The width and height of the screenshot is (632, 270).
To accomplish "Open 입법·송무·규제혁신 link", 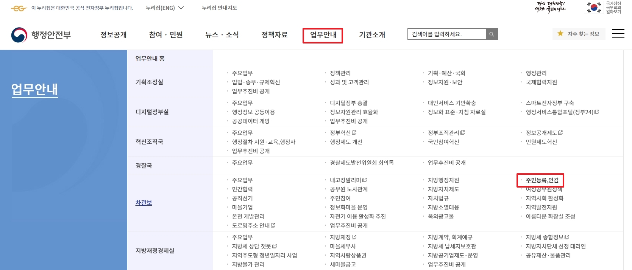I will pyautogui.click(x=256, y=82).
